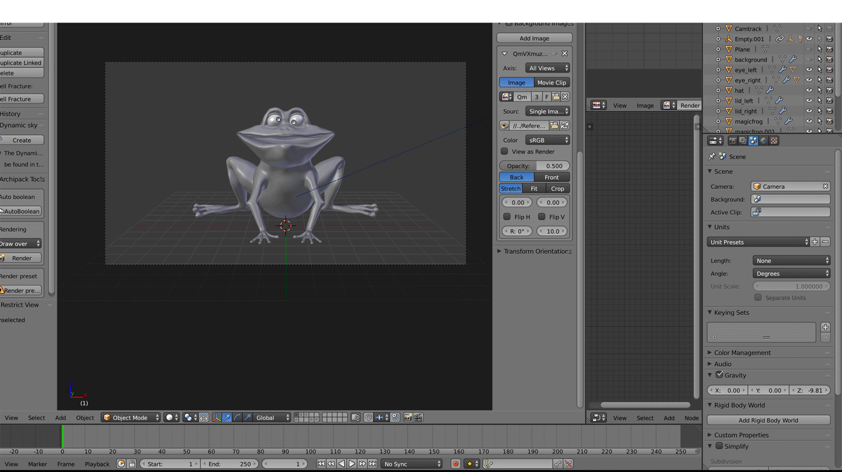Toggle renderability camera for the hat object

coord(829,90)
